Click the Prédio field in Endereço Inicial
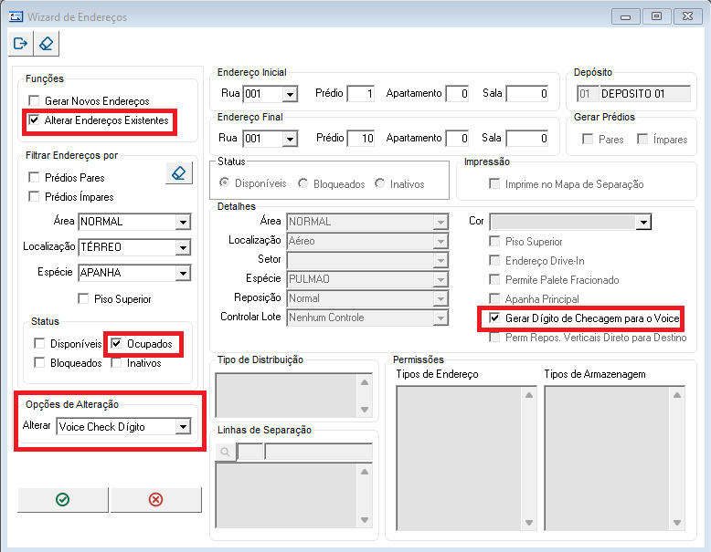This screenshot has height=552, width=711. (x=360, y=93)
